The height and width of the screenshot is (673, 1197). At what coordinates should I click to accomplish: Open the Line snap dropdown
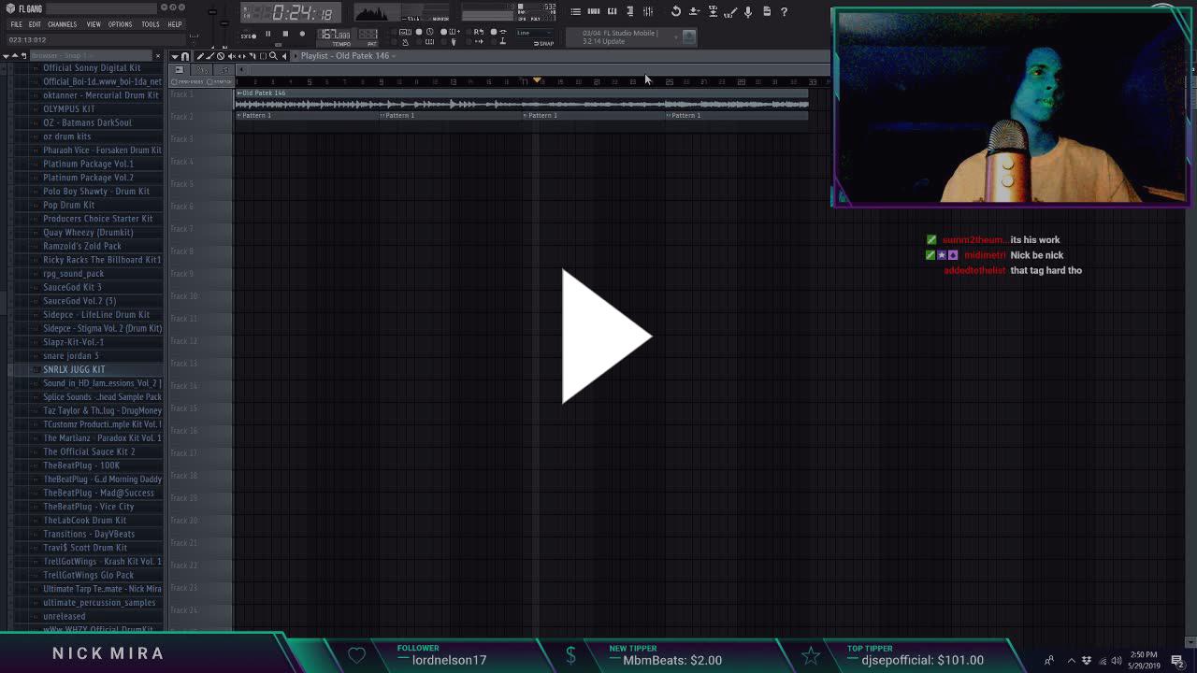point(535,33)
